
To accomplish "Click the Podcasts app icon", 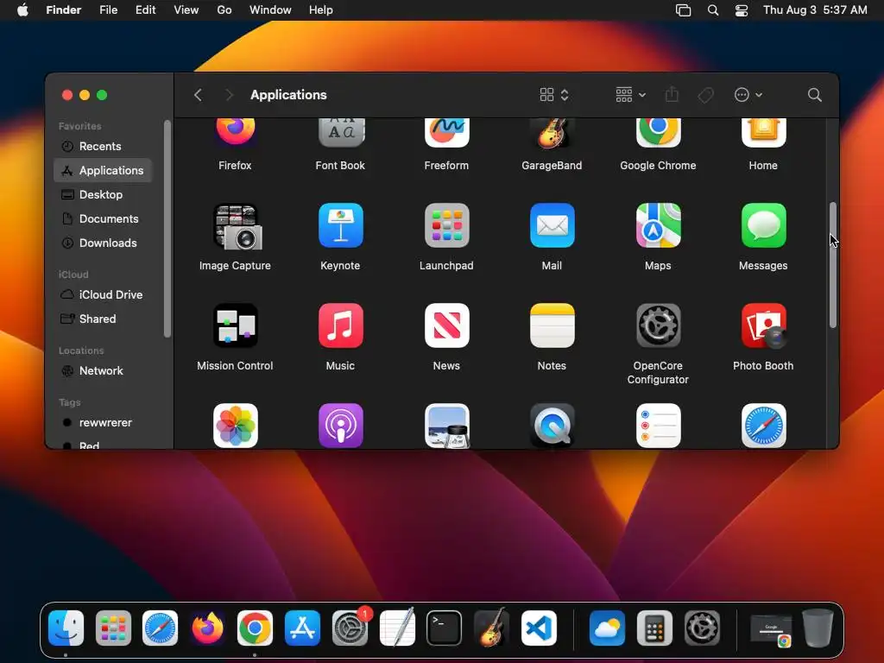I will coord(340,426).
